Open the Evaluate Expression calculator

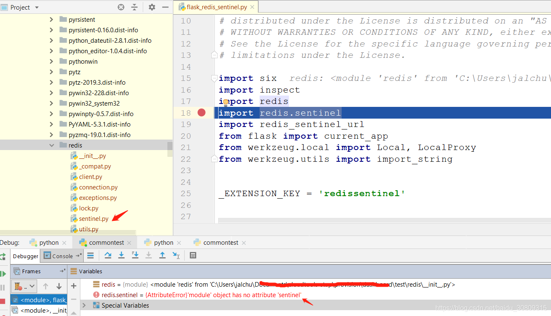pyautogui.click(x=193, y=255)
